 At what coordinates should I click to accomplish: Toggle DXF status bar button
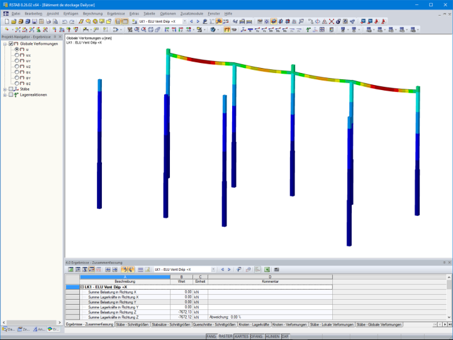tap(285, 336)
